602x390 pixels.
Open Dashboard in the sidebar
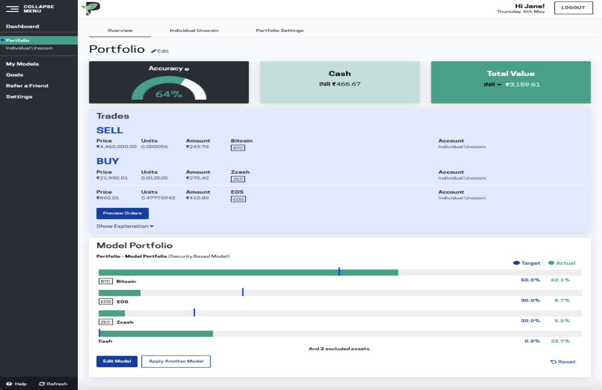[22, 26]
